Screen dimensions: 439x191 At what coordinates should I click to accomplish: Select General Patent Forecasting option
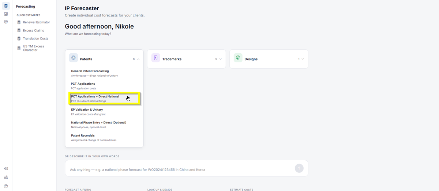point(104,73)
